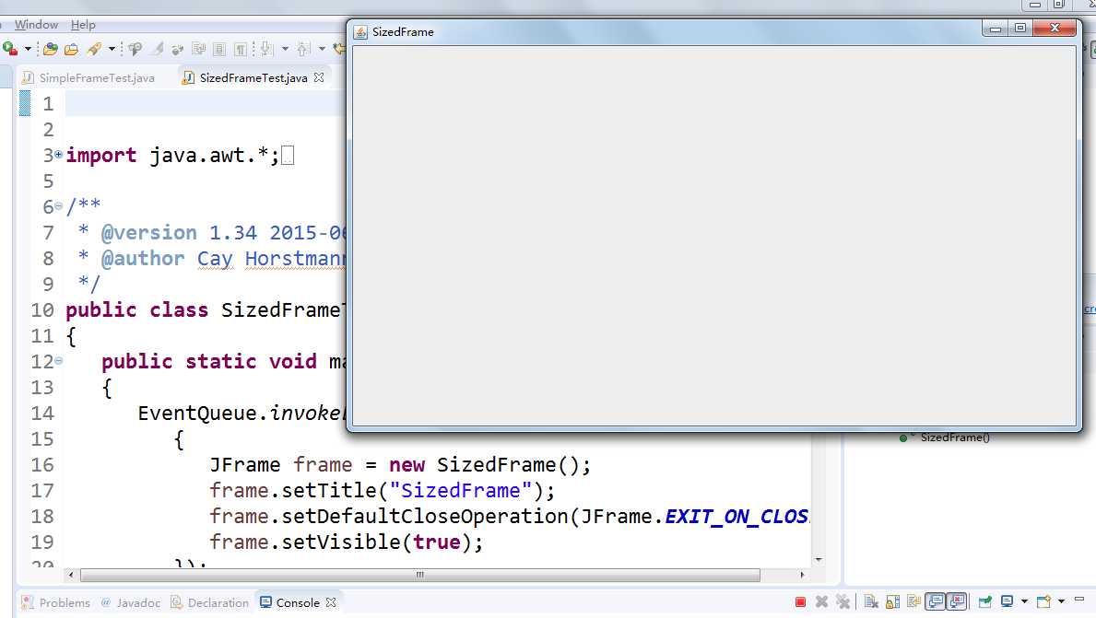Click the editor's horizontal scroll right arrow
Image resolution: width=1096 pixels, height=618 pixels.
coord(802,575)
